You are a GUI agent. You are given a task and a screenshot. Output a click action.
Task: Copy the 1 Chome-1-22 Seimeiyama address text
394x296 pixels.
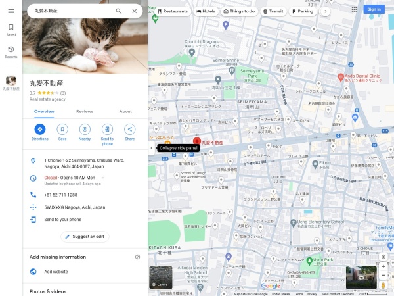click(x=84, y=163)
